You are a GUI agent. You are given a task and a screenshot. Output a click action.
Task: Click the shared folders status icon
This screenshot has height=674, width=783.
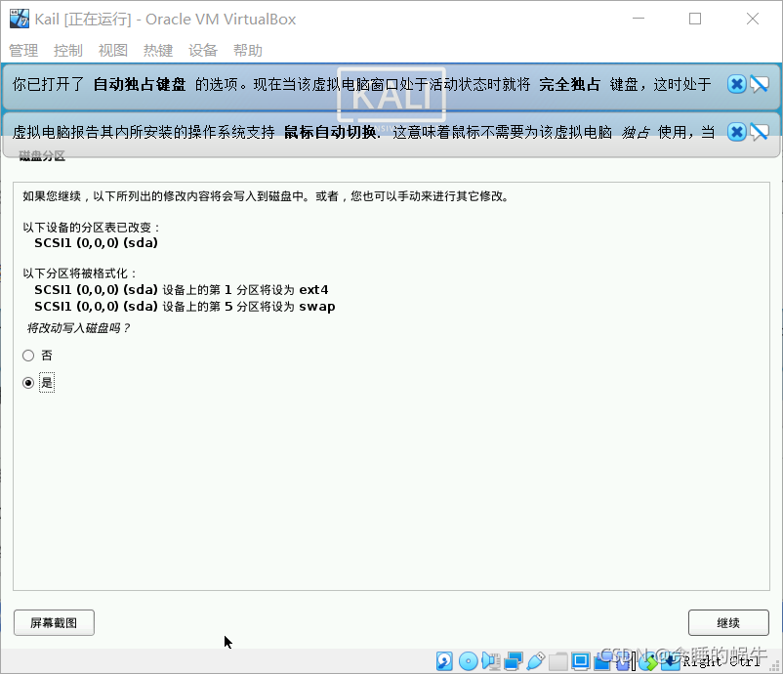pos(558,661)
